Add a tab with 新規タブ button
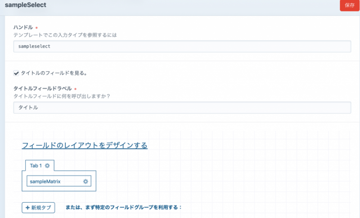 [x=38, y=208]
